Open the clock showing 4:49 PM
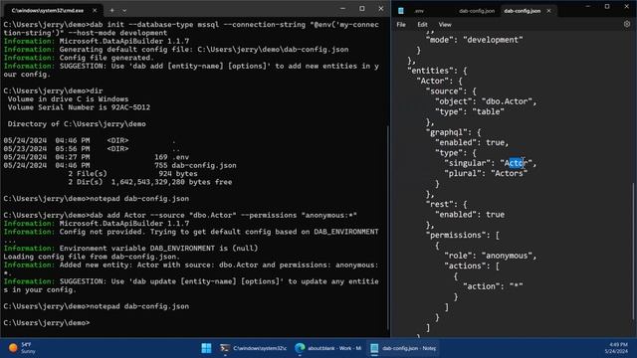Viewport: 637px width, 358px height. point(616,348)
